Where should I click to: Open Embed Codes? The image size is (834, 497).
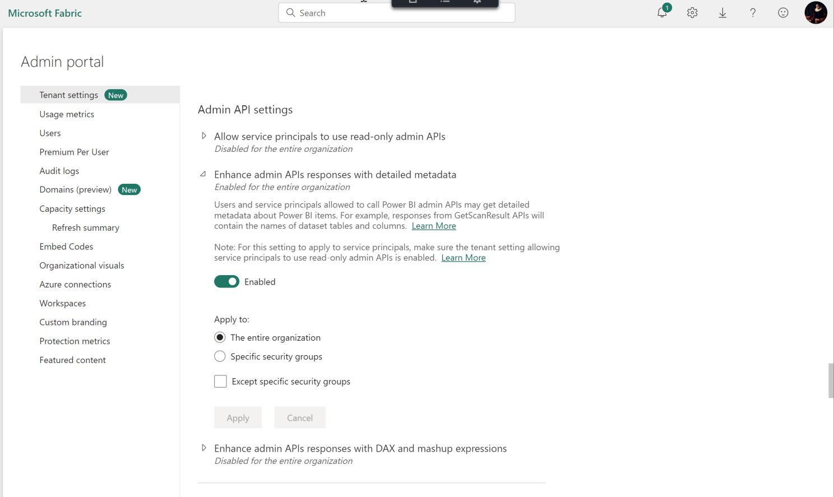66,247
